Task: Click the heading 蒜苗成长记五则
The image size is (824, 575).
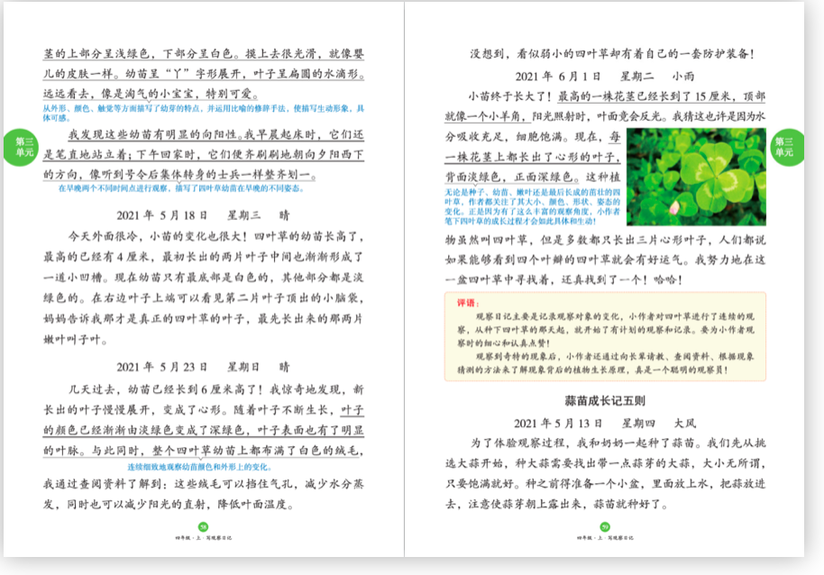Action: point(605,401)
